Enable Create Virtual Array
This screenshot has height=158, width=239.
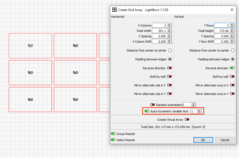(187, 119)
